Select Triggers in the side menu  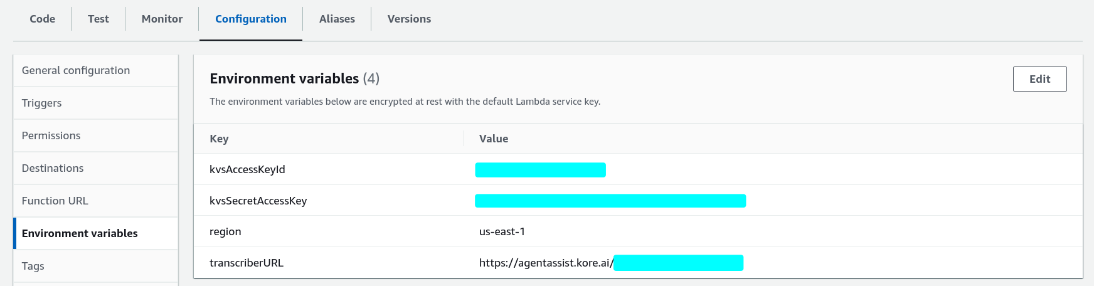pyautogui.click(x=42, y=103)
